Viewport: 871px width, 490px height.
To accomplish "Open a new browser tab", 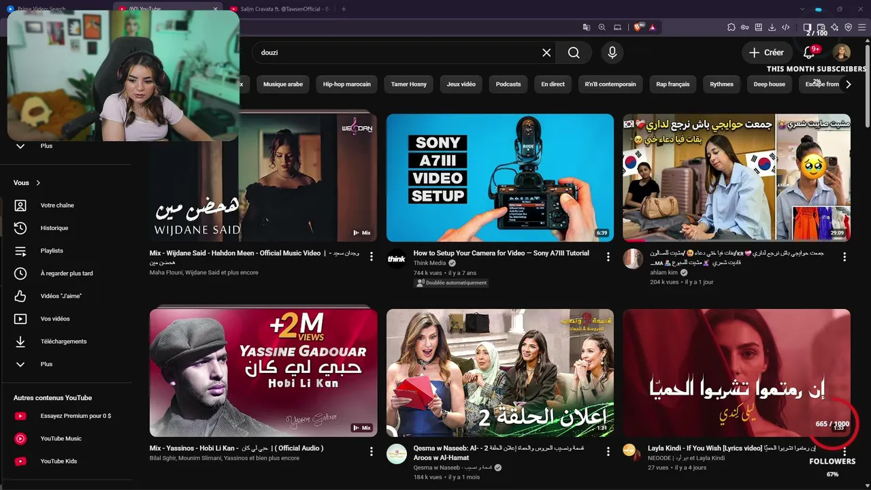I will coord(344,9).
